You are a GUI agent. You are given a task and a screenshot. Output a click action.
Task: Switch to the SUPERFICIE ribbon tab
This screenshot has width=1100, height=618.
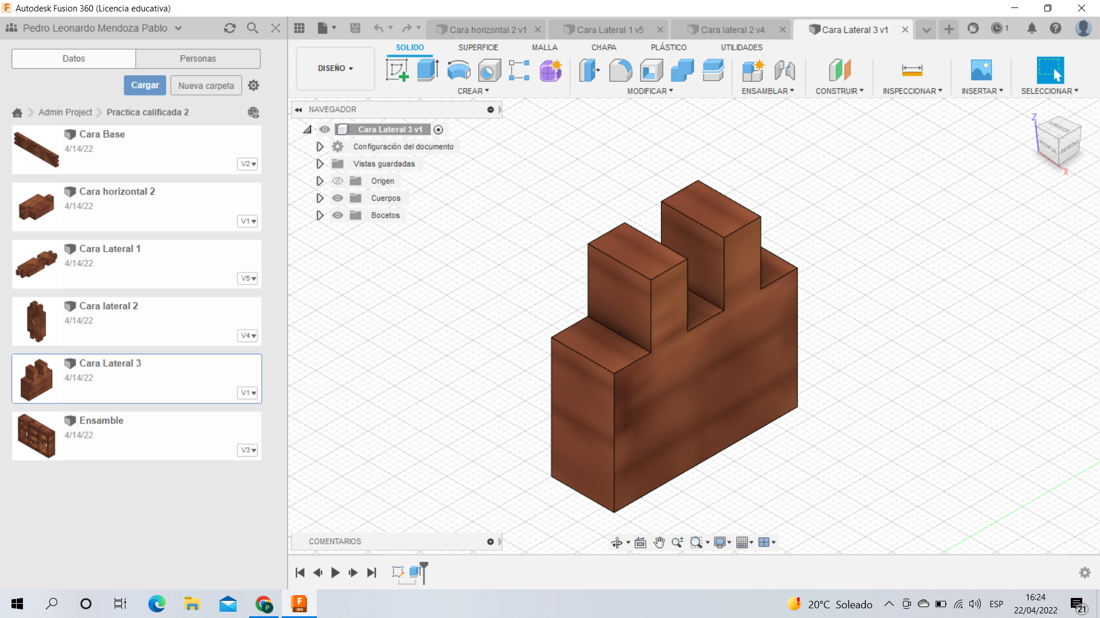coord(478,47)
